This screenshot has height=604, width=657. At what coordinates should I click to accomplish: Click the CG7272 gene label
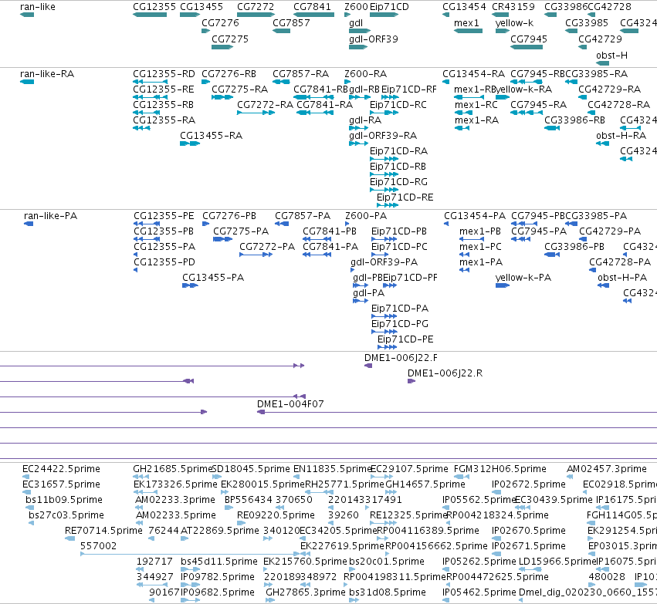256,7
